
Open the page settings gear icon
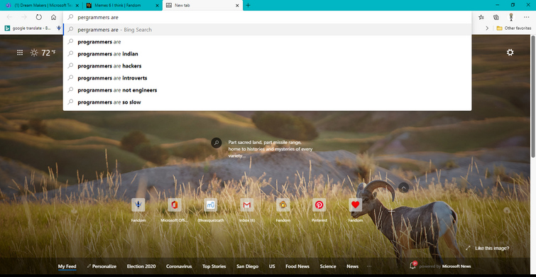[510, 53]
